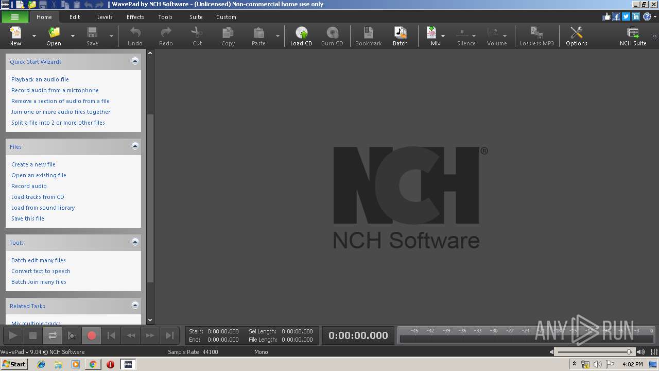Screen dimensions: 659x371
Task: Click the Redo toolbar icon
Action: (166, 36)
